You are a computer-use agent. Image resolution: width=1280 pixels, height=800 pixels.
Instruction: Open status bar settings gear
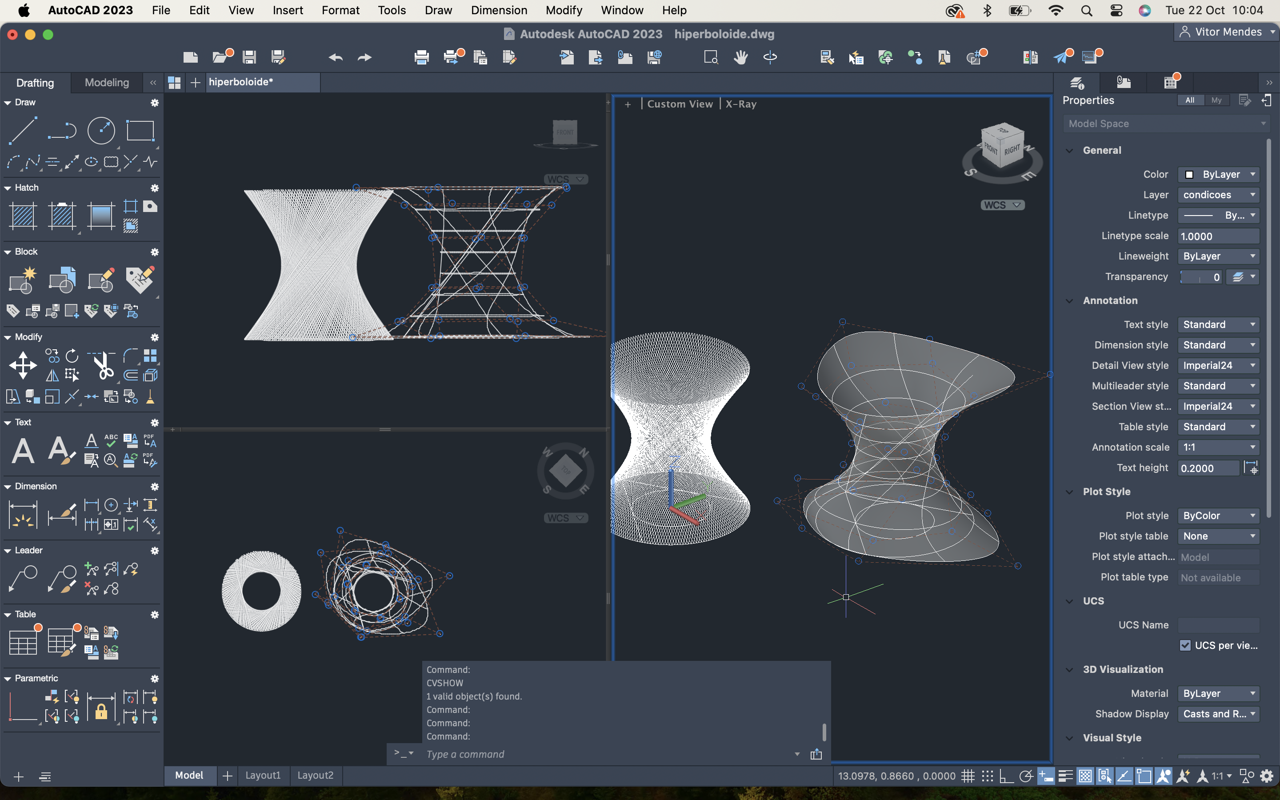[x=1266, y=776]
